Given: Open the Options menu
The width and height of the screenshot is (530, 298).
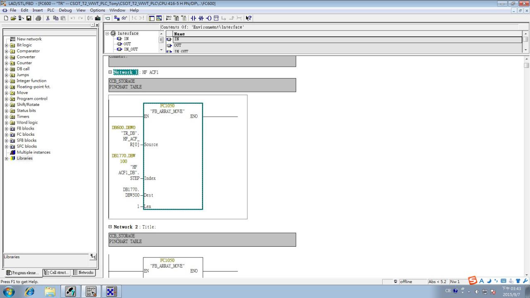Looking at the screenshot, I should 97,10.
